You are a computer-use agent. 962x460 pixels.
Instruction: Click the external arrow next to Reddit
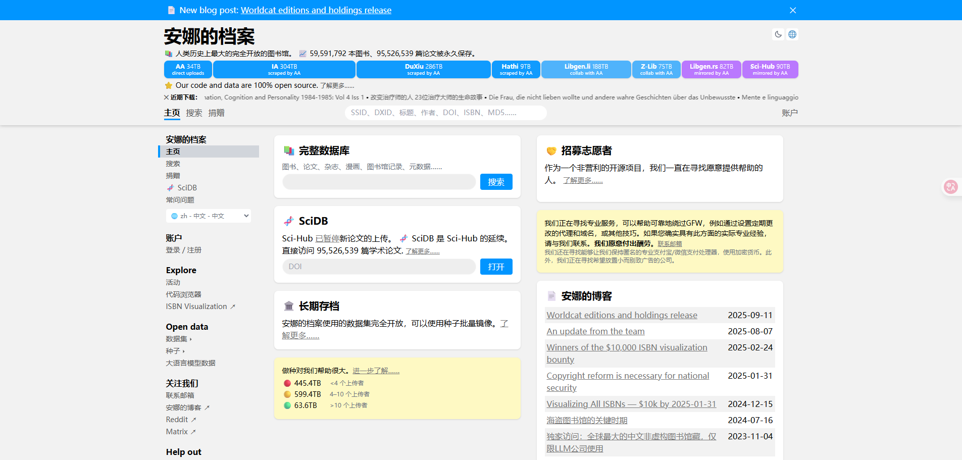[x=194, y=420]
